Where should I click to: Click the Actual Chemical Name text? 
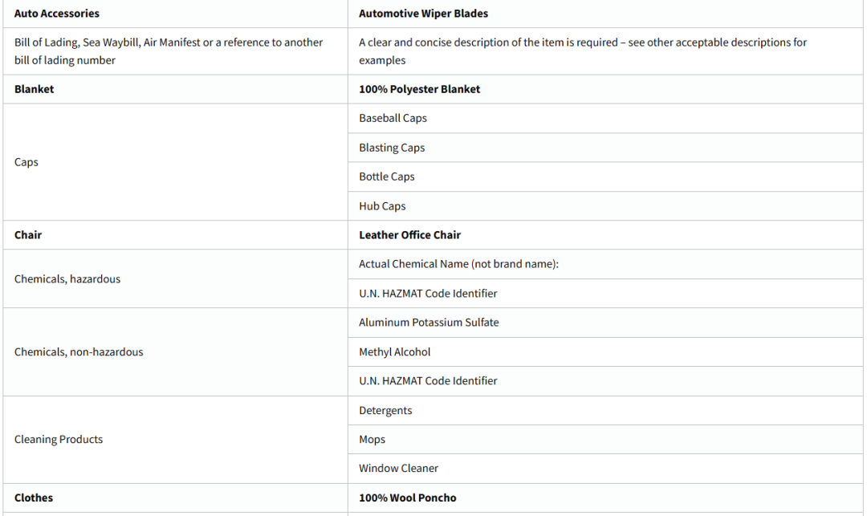click(458, 264)
